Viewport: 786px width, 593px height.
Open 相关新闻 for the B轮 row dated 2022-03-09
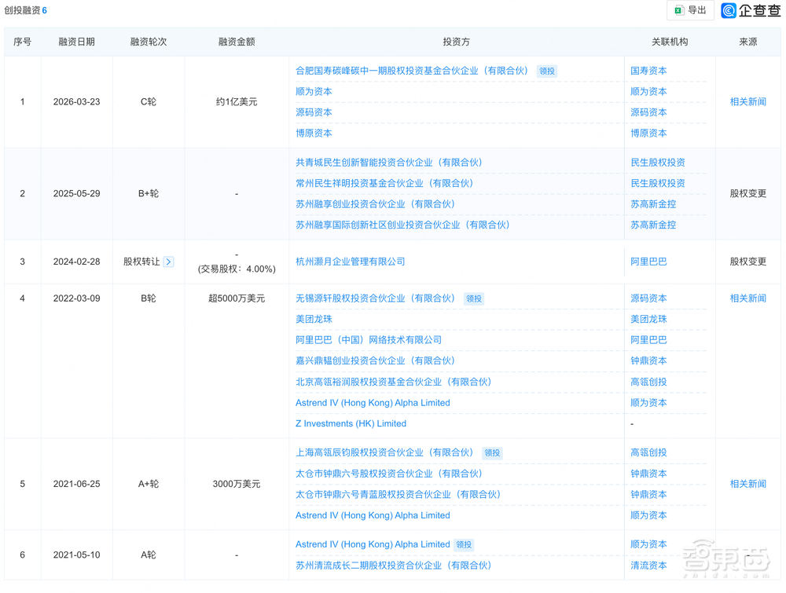coord(748,298)
